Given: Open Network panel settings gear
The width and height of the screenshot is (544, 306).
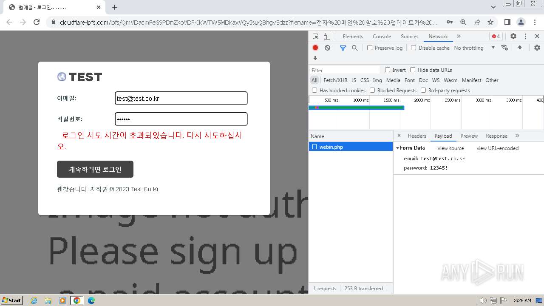Looking at the screenshot, I should point(537,48).
